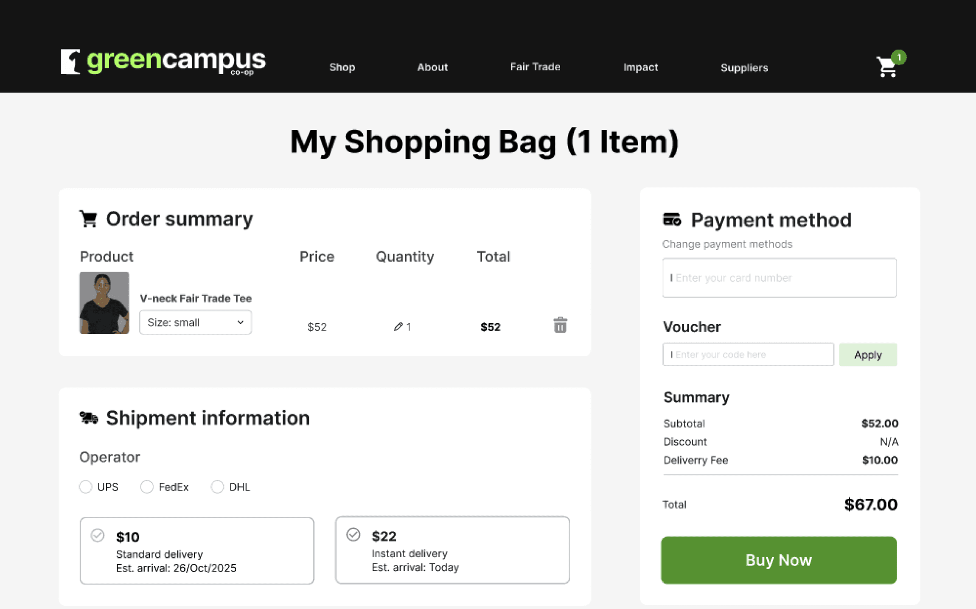This screenshot has width=976, height=609.
Task: Click the size dropdown chevron arrow
Action: coord(240,322)
